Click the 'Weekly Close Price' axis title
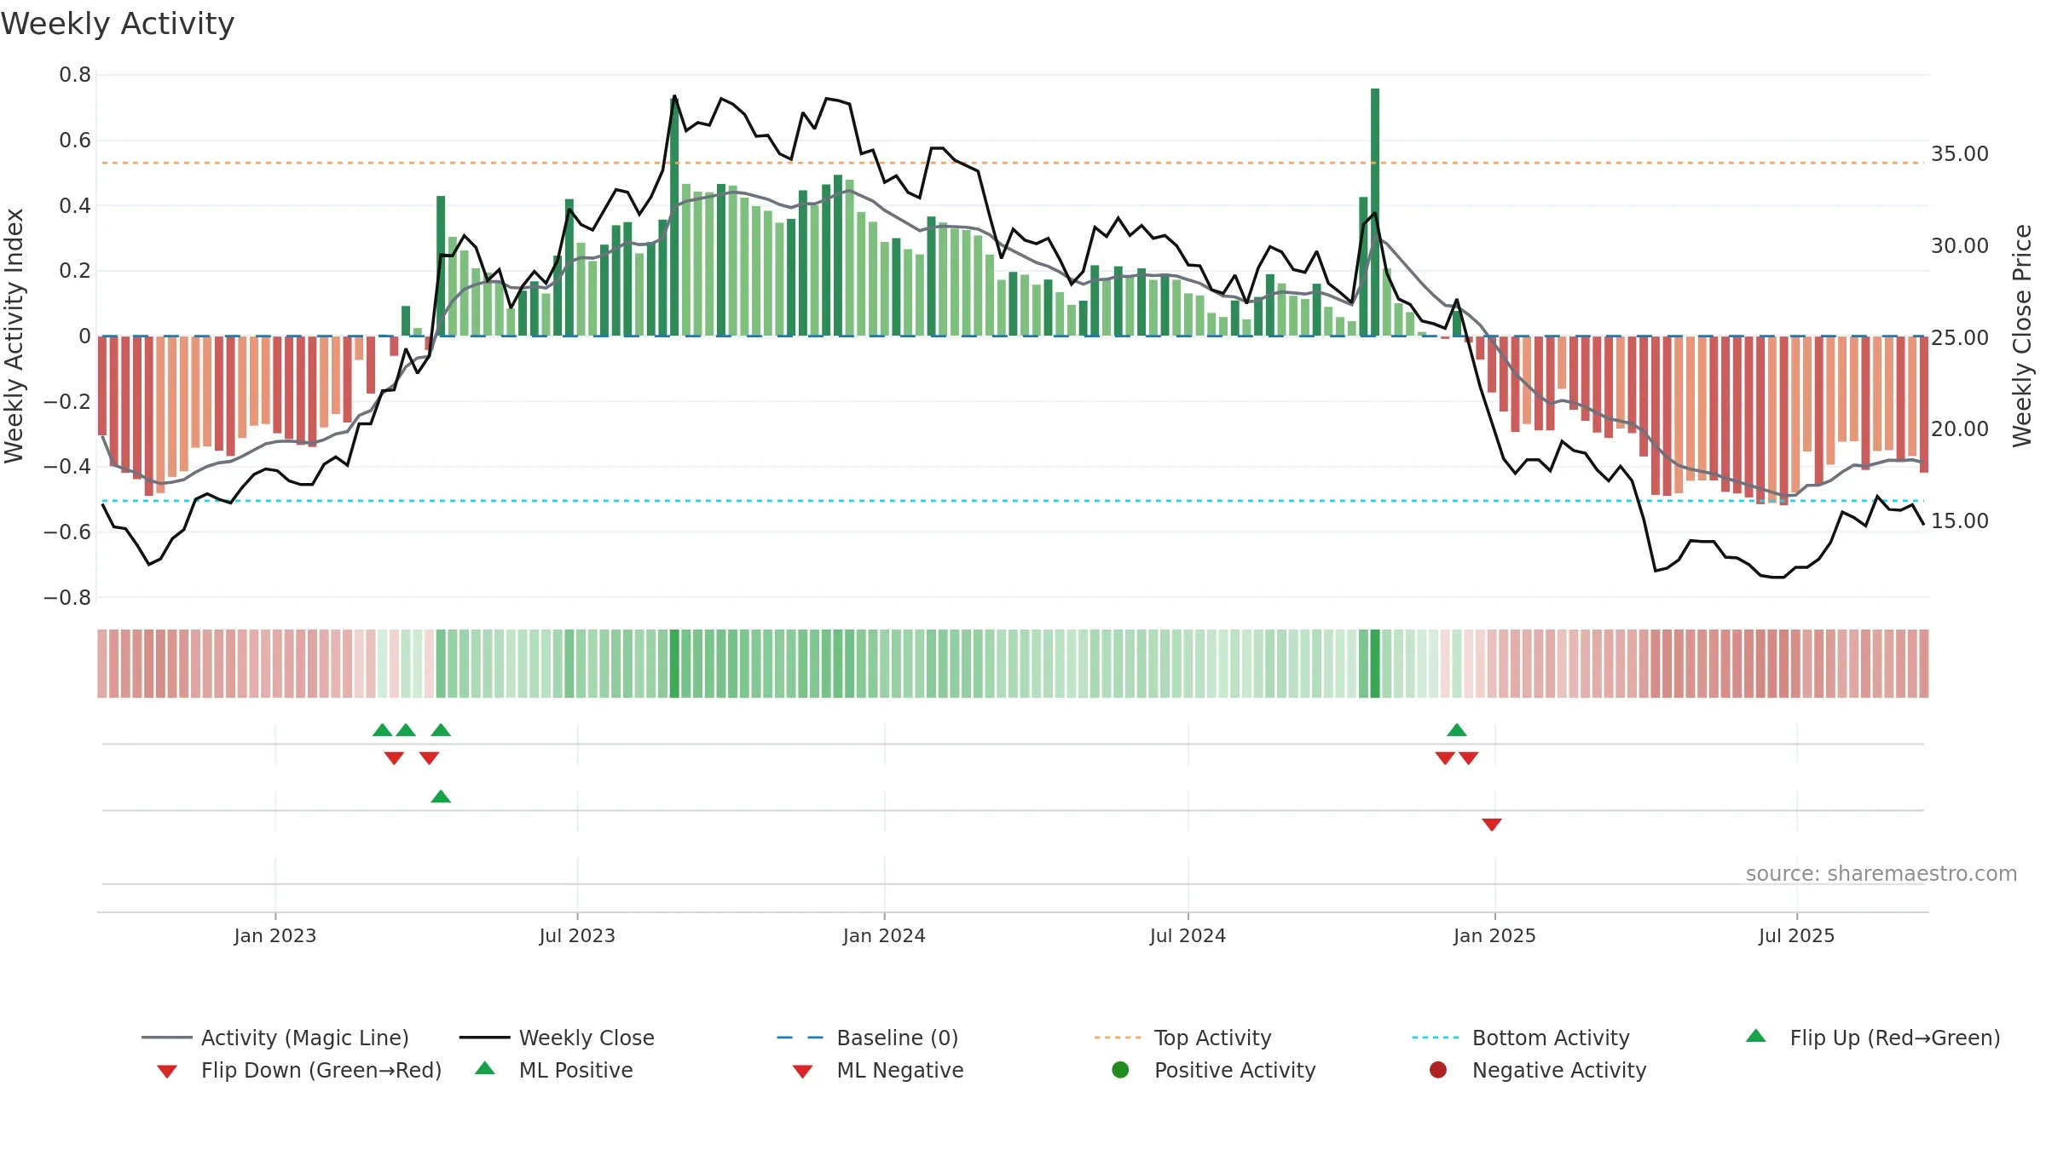 (2022, 336)
